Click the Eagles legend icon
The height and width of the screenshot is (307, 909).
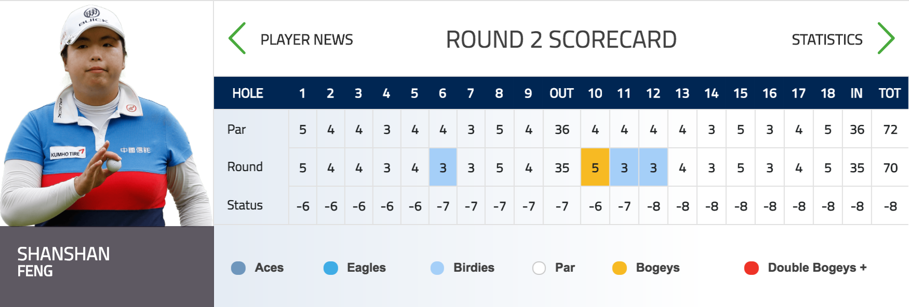331,268
